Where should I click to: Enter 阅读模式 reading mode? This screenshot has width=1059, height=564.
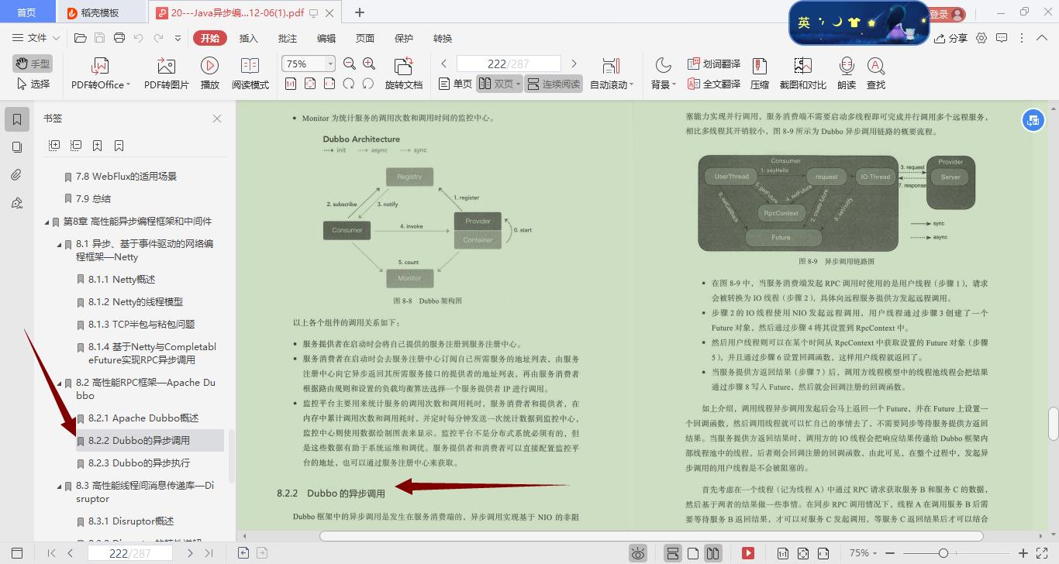pyautogui.click(x=250, y=74)
